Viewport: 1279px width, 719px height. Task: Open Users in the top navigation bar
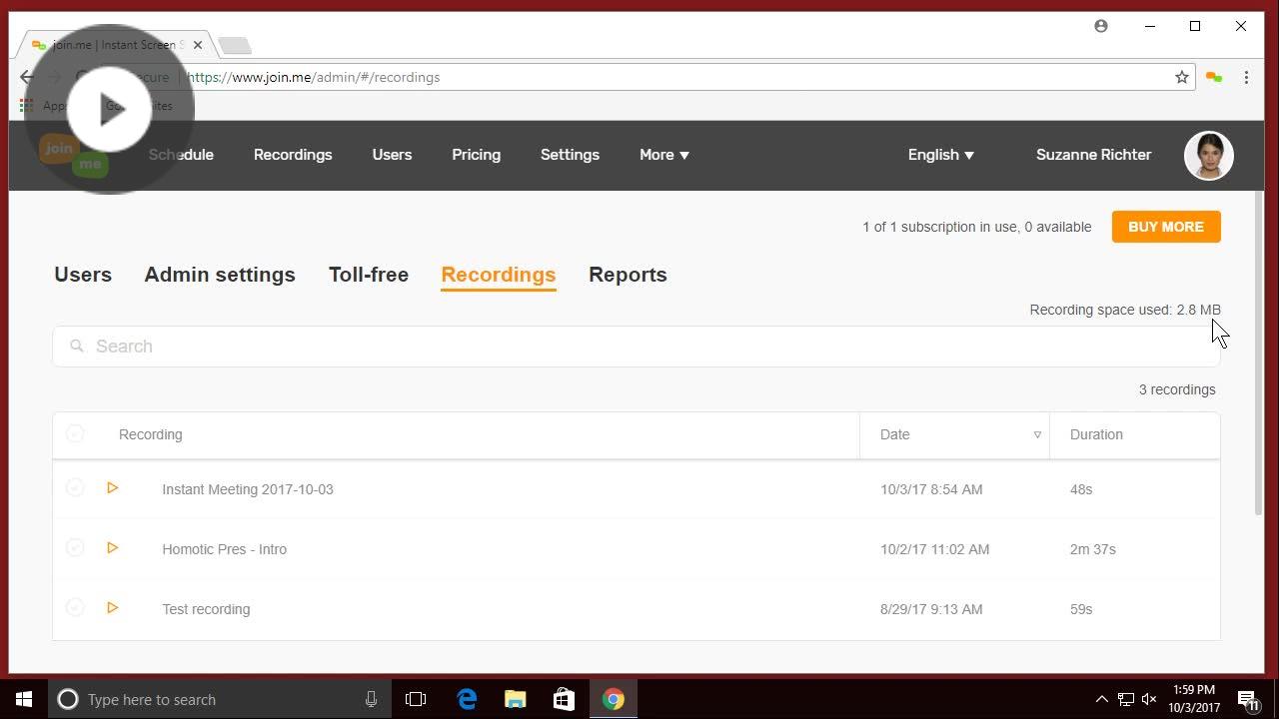(392, 155)
